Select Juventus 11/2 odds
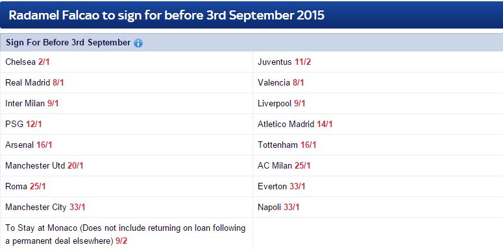This screenshot has width=503, height=249. (303, 62)
